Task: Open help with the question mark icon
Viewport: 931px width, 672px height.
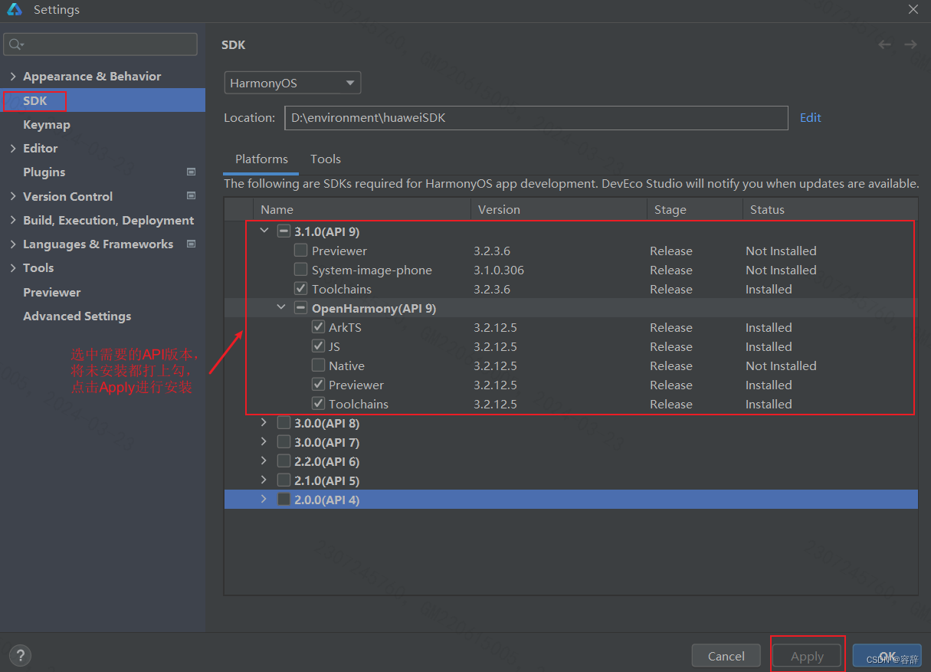Action: pos(20,656)
